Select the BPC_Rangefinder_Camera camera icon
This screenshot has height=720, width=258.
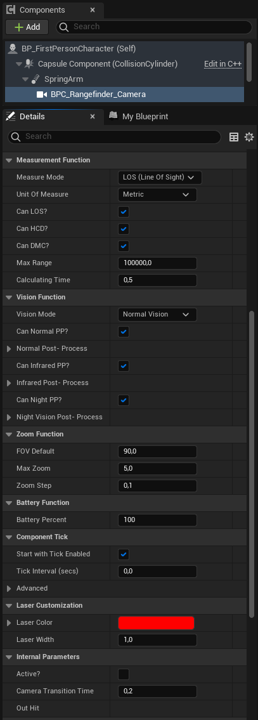click(x=42, y=95)
